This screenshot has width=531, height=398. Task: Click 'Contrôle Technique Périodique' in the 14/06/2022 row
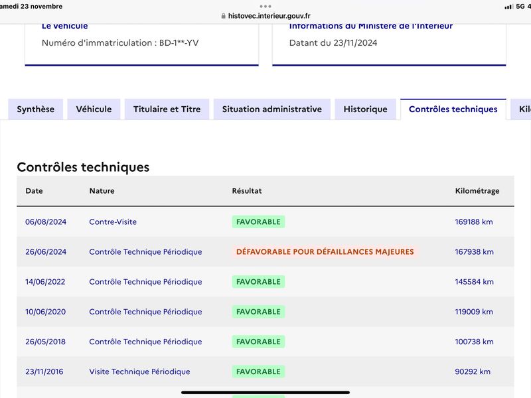(145, 281)
